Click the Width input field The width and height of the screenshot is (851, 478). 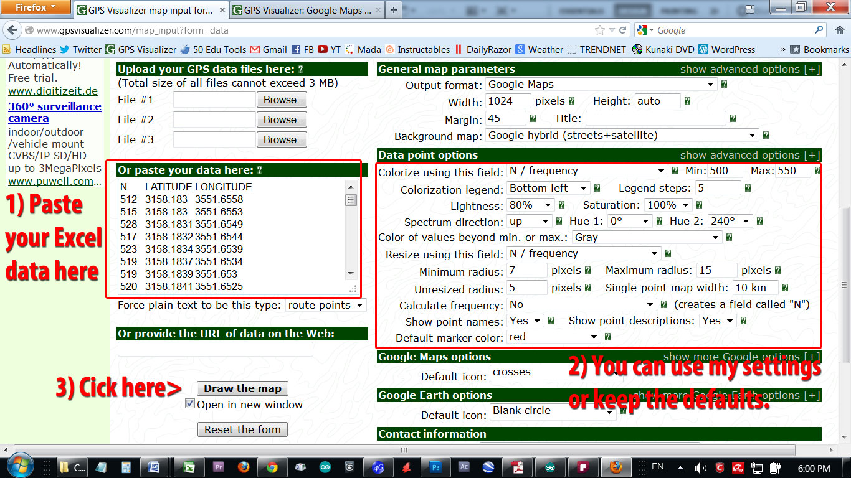pos(508,101)
